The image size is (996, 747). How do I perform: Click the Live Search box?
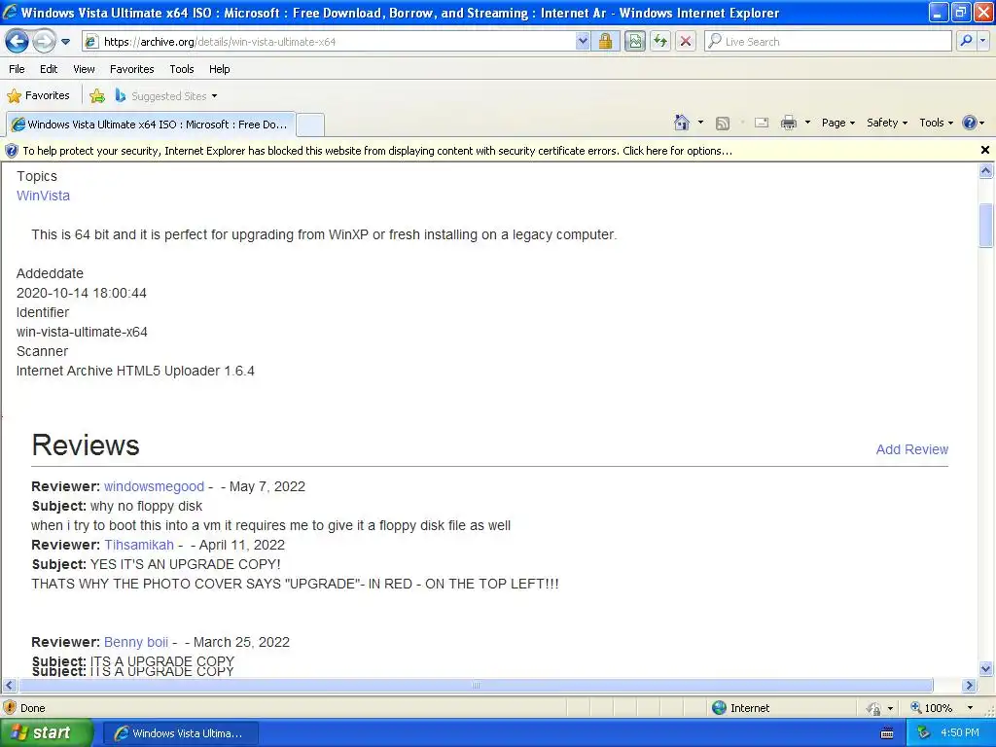point(829,42)
